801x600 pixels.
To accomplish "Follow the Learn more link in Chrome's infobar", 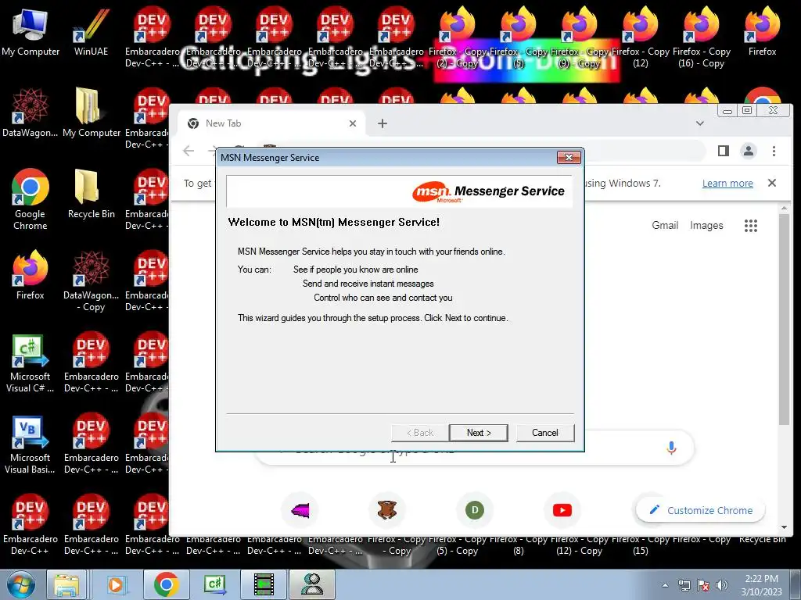I will point(727,183).
